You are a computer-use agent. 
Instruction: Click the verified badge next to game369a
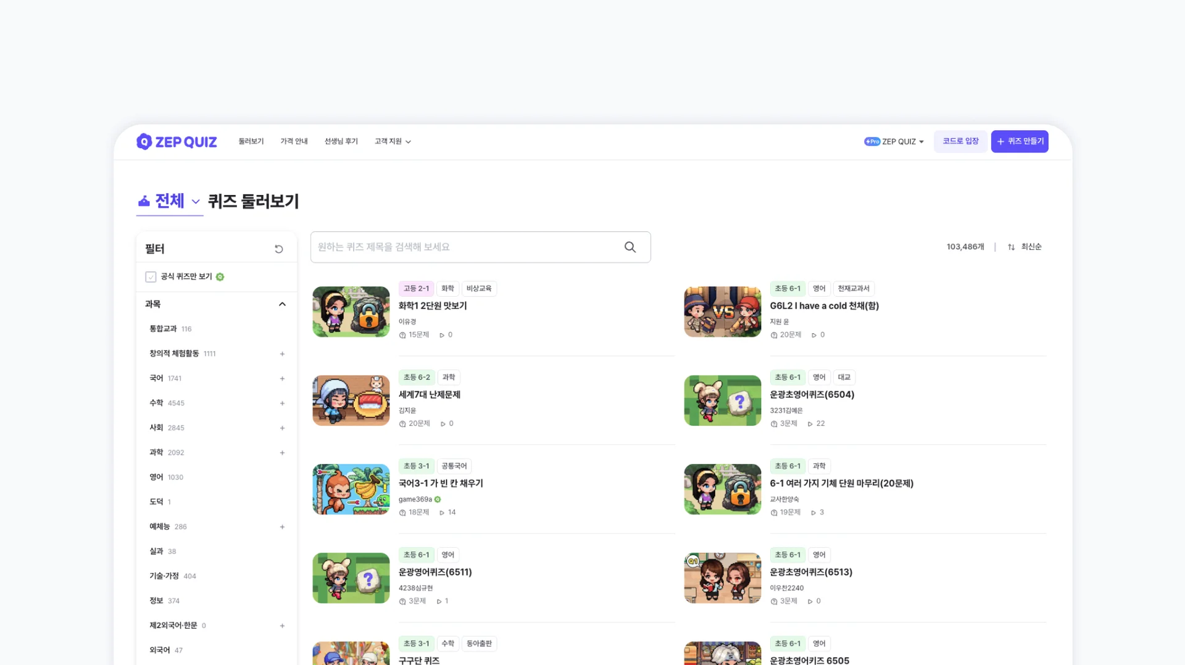[438, 500]
